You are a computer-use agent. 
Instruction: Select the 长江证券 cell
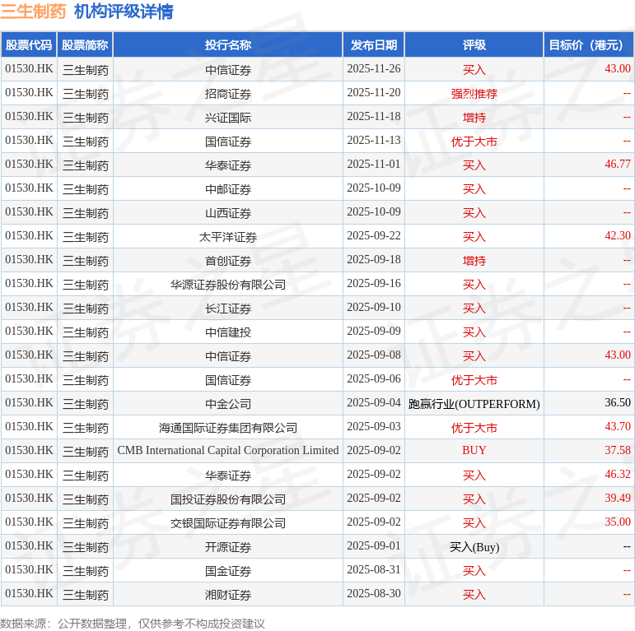pos(228,309)
